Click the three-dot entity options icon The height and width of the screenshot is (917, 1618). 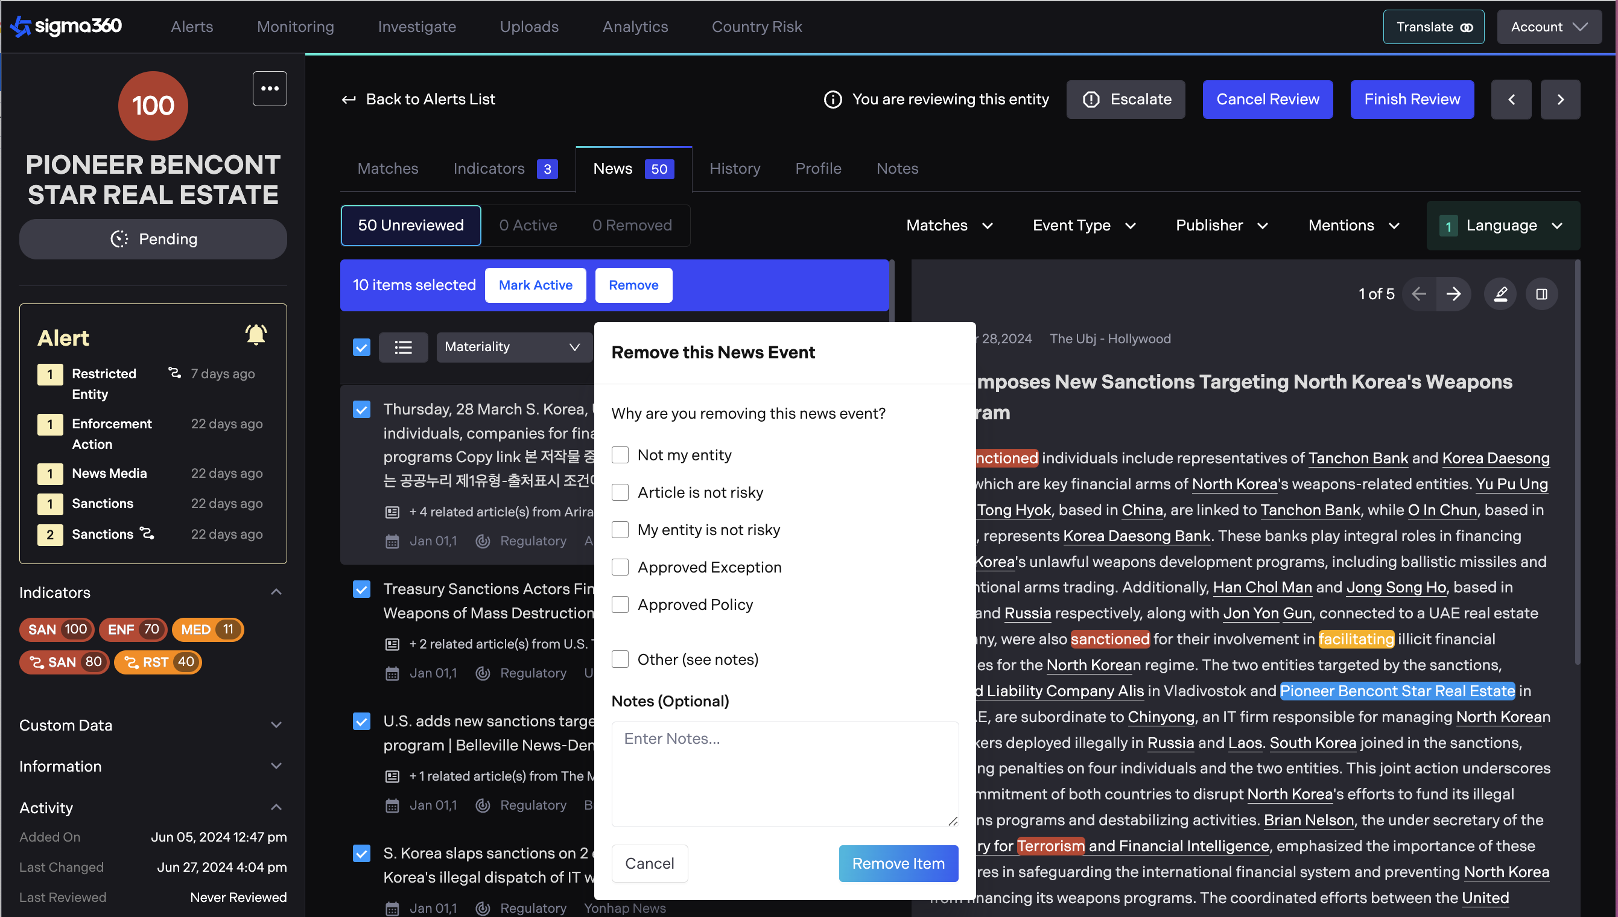pos(270,89)
